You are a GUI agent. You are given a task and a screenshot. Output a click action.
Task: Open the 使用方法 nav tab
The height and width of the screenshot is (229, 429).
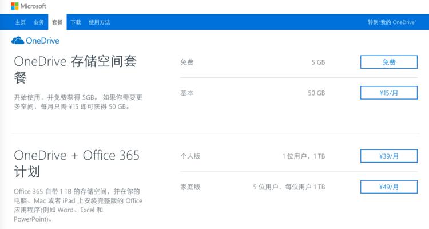[x=100, y=22]
